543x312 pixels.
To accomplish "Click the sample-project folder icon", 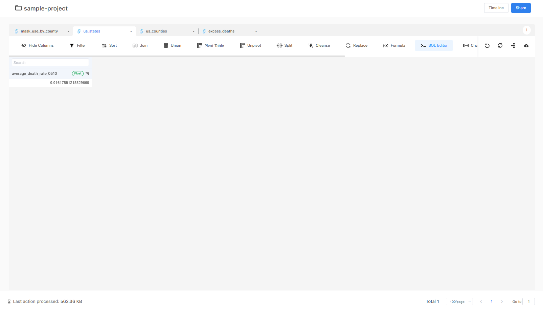I will [x=19, y=8].
